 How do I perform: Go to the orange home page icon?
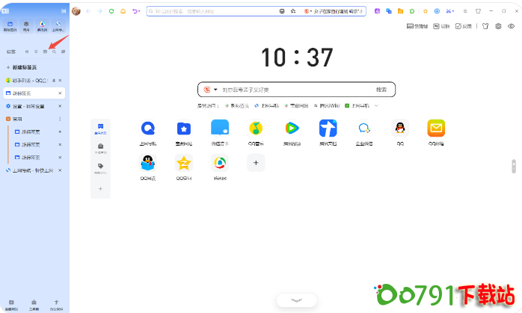(123, 11)
